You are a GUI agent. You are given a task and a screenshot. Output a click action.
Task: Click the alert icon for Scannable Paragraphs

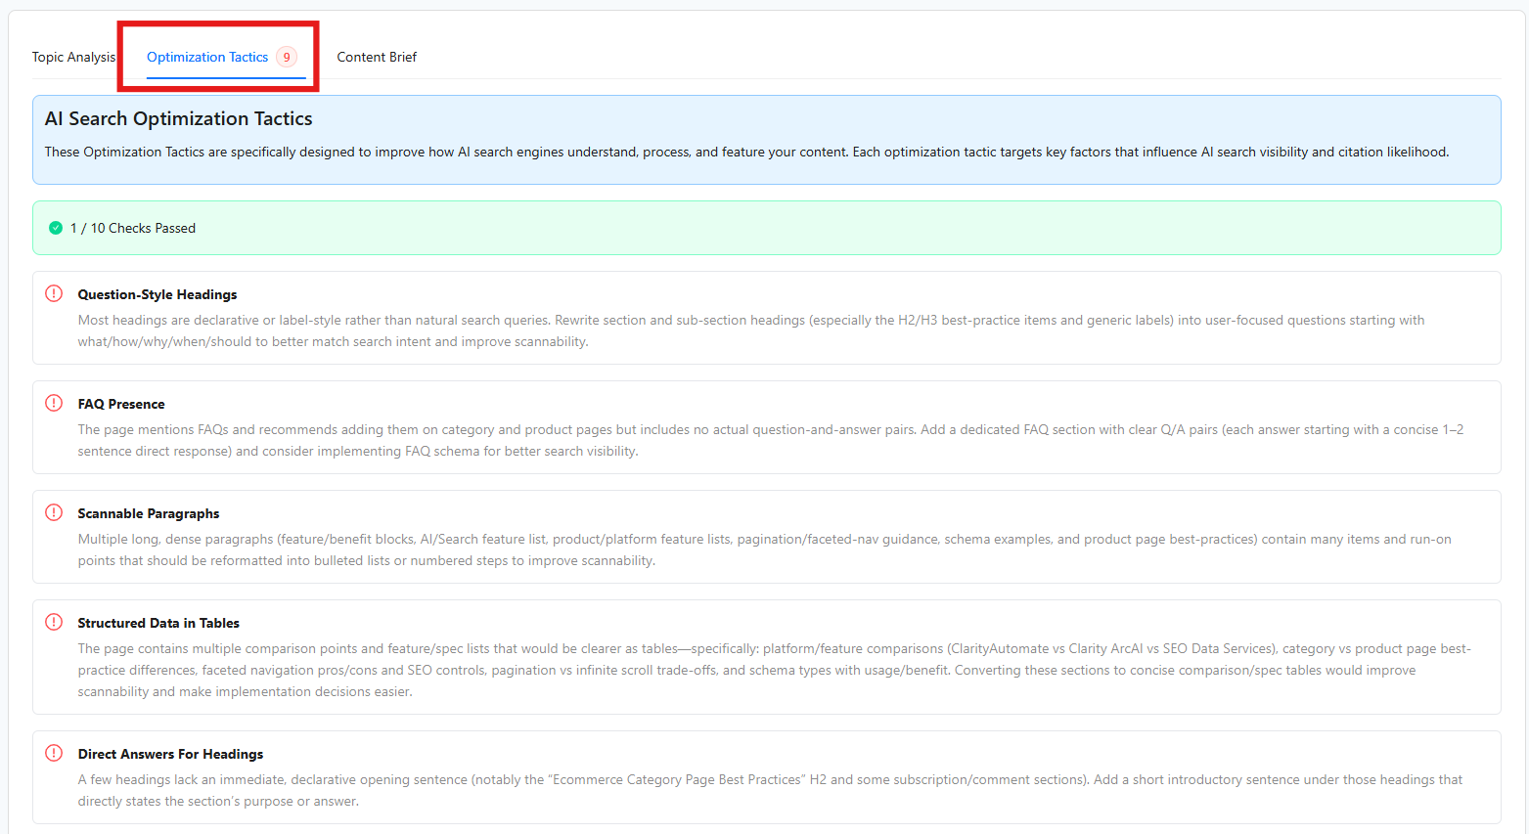pyautogui.click(x=54, y=512)
